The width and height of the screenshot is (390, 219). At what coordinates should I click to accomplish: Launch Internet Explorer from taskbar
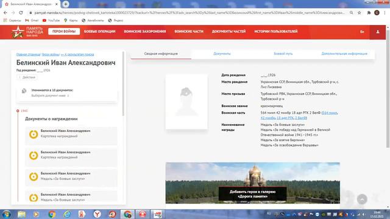(x=67, y=214)
